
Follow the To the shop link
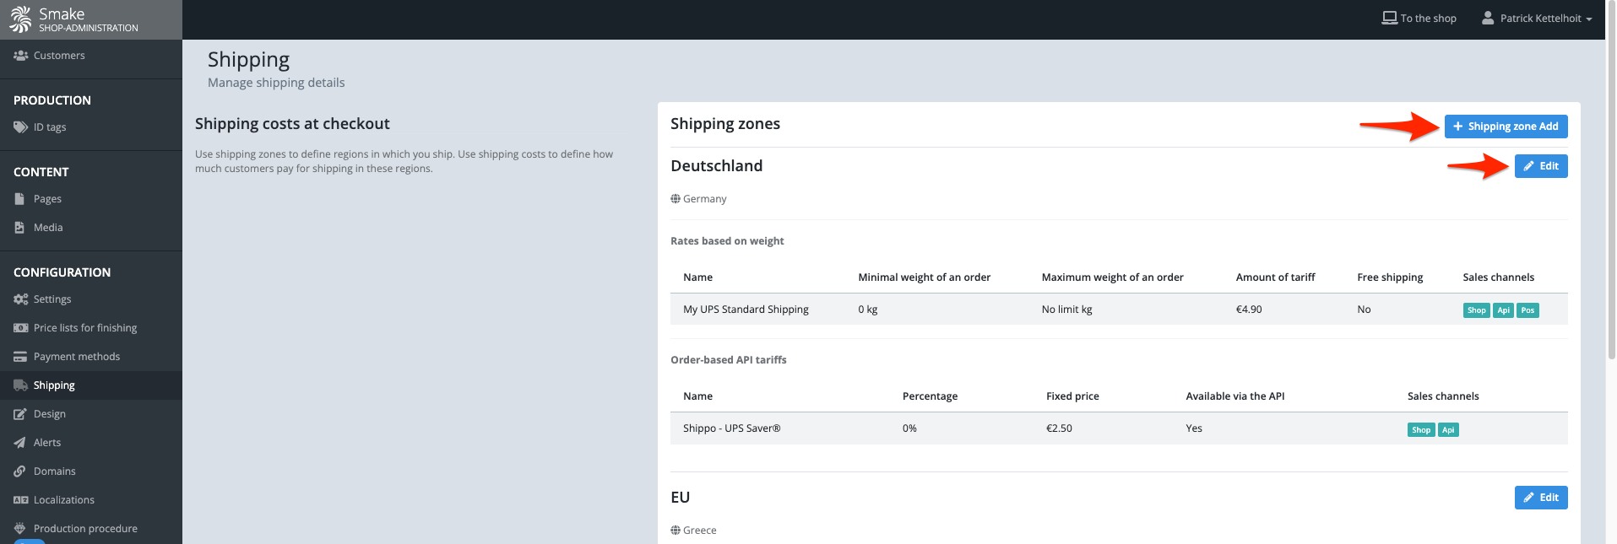click(x=1419, y=19)
